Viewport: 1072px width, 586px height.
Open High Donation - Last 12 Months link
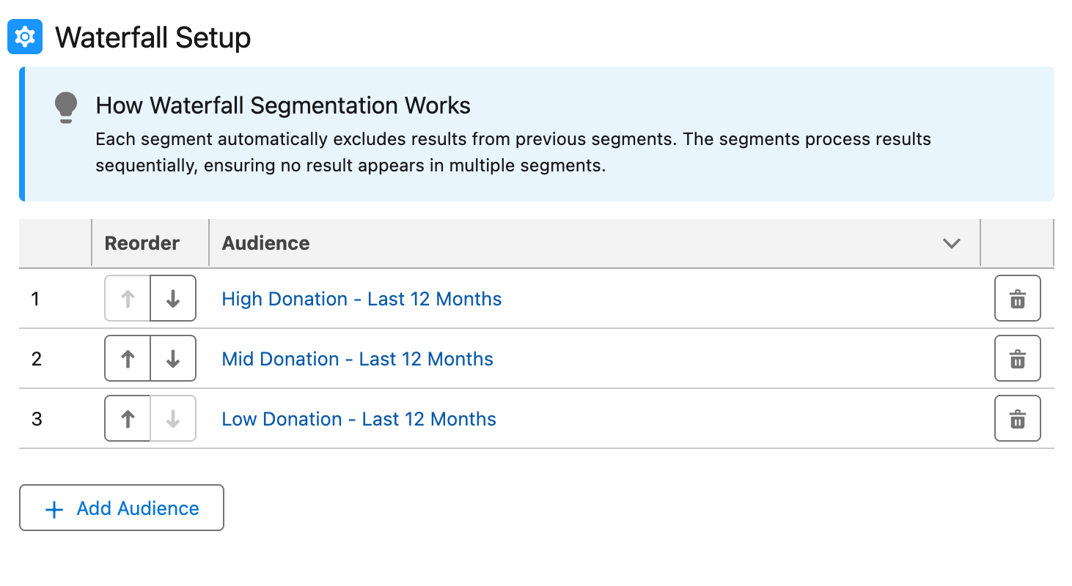(361, 299)
